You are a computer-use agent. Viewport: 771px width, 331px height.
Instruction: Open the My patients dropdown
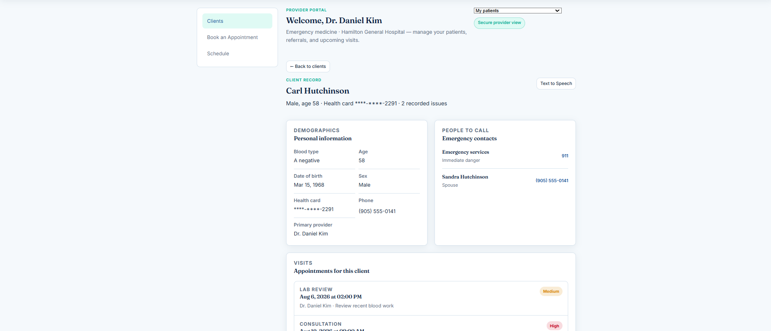(x=517, y=11)
